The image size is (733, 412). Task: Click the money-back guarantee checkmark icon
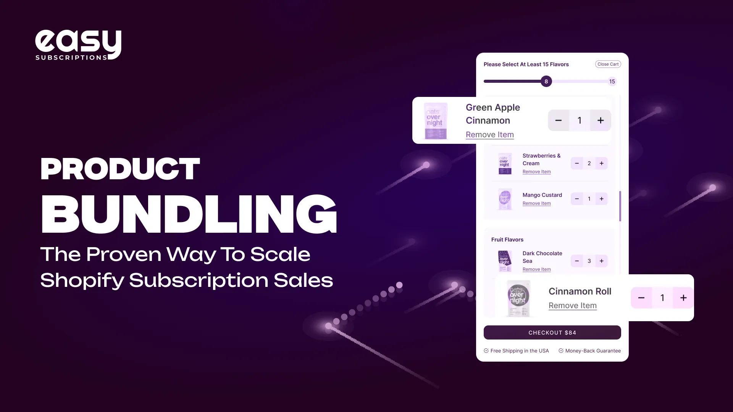point(561,351)
